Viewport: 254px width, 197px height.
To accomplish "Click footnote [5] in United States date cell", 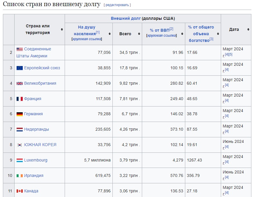I will pos(230,54).
